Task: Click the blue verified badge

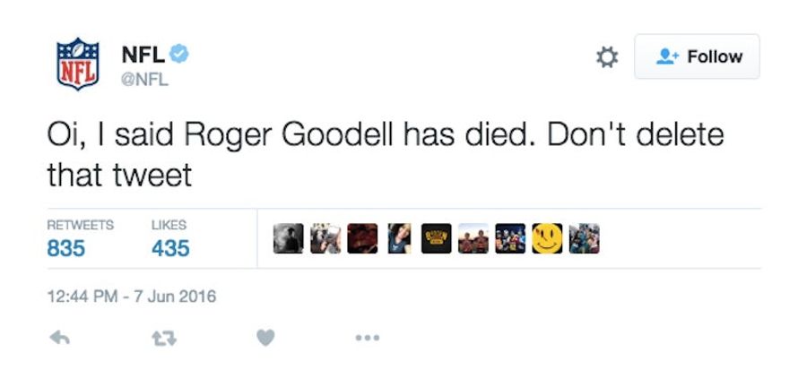Action: tap(179, 54)
